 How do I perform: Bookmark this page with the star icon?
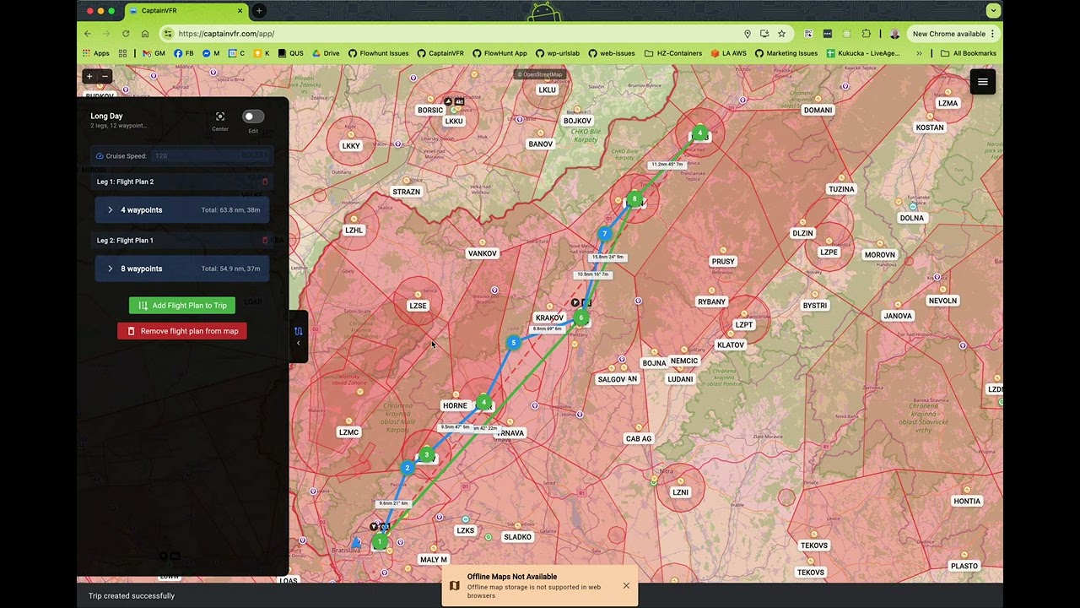coord(781,34)
